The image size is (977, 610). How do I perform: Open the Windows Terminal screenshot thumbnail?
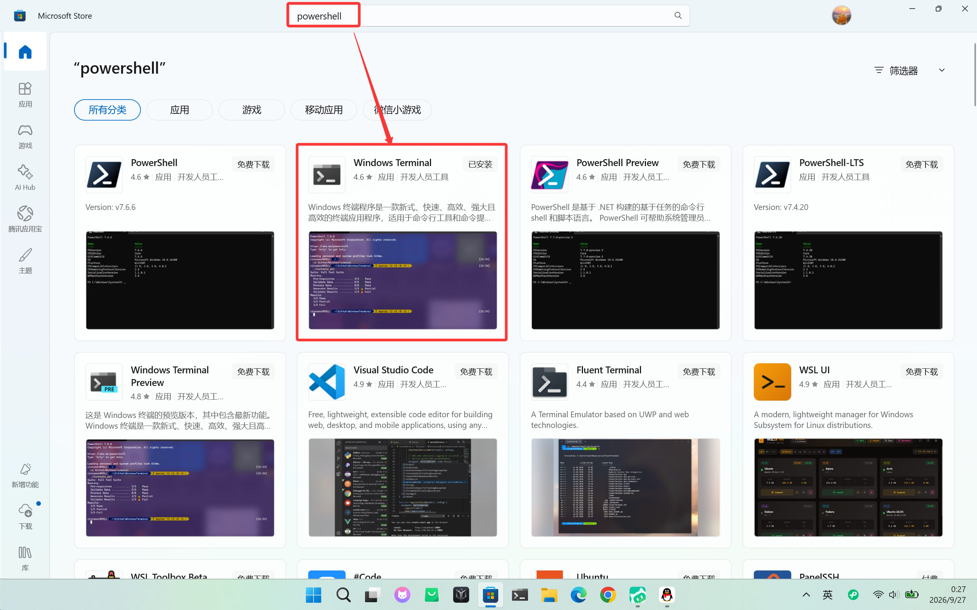coord(402,280)
